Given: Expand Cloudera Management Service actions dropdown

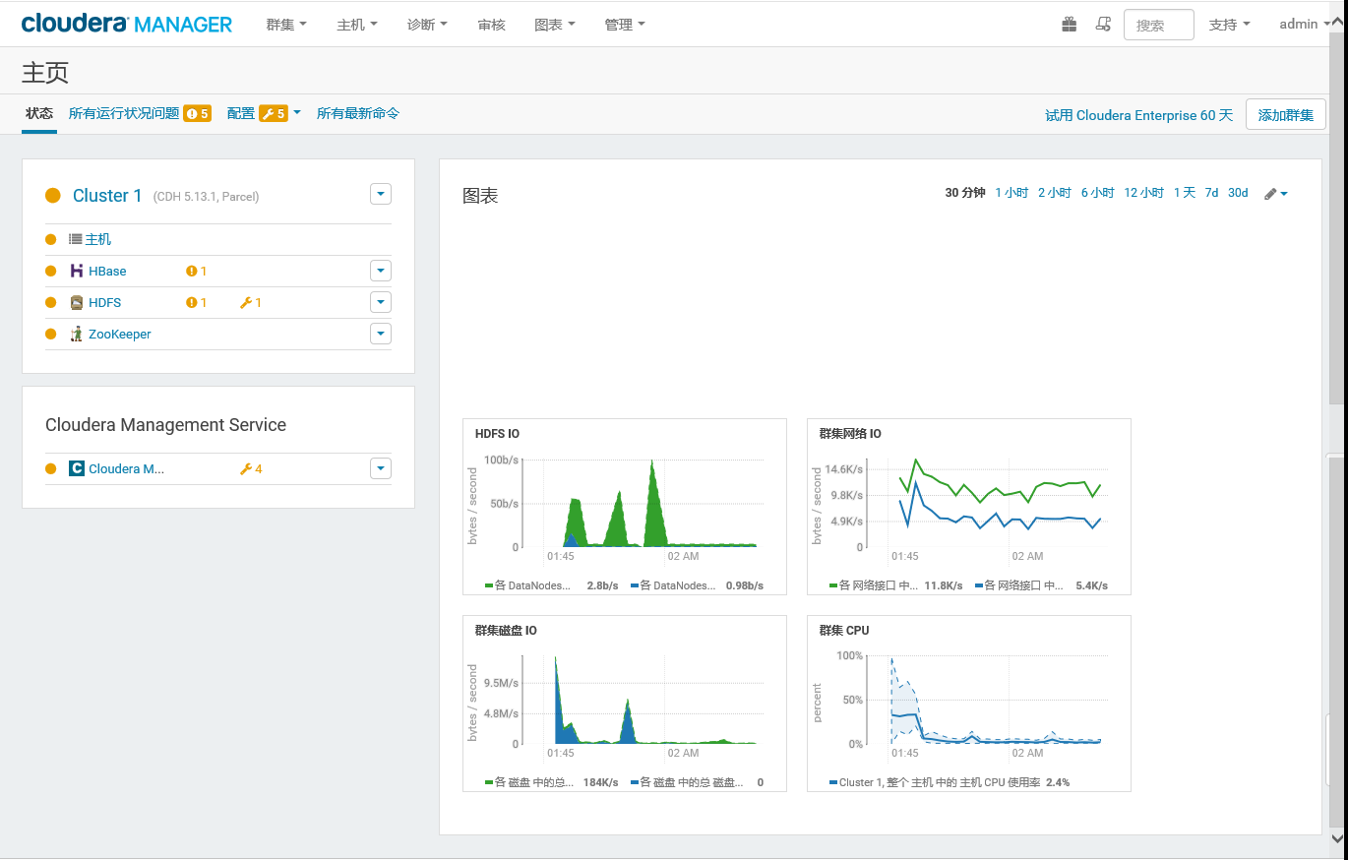Looking at the screenshot, I should (x=381, y=468).
